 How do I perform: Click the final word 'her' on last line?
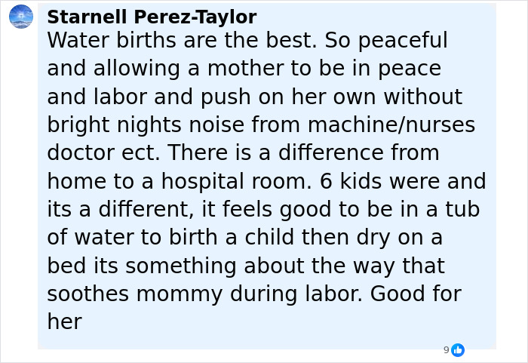coord(65,322)
